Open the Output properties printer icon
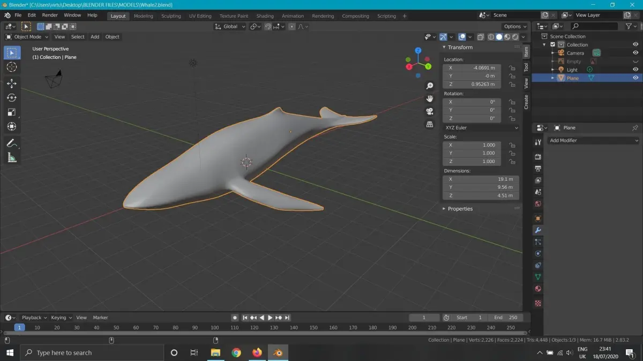The height and width of the screenshot is (361, 643). [538, 168]
